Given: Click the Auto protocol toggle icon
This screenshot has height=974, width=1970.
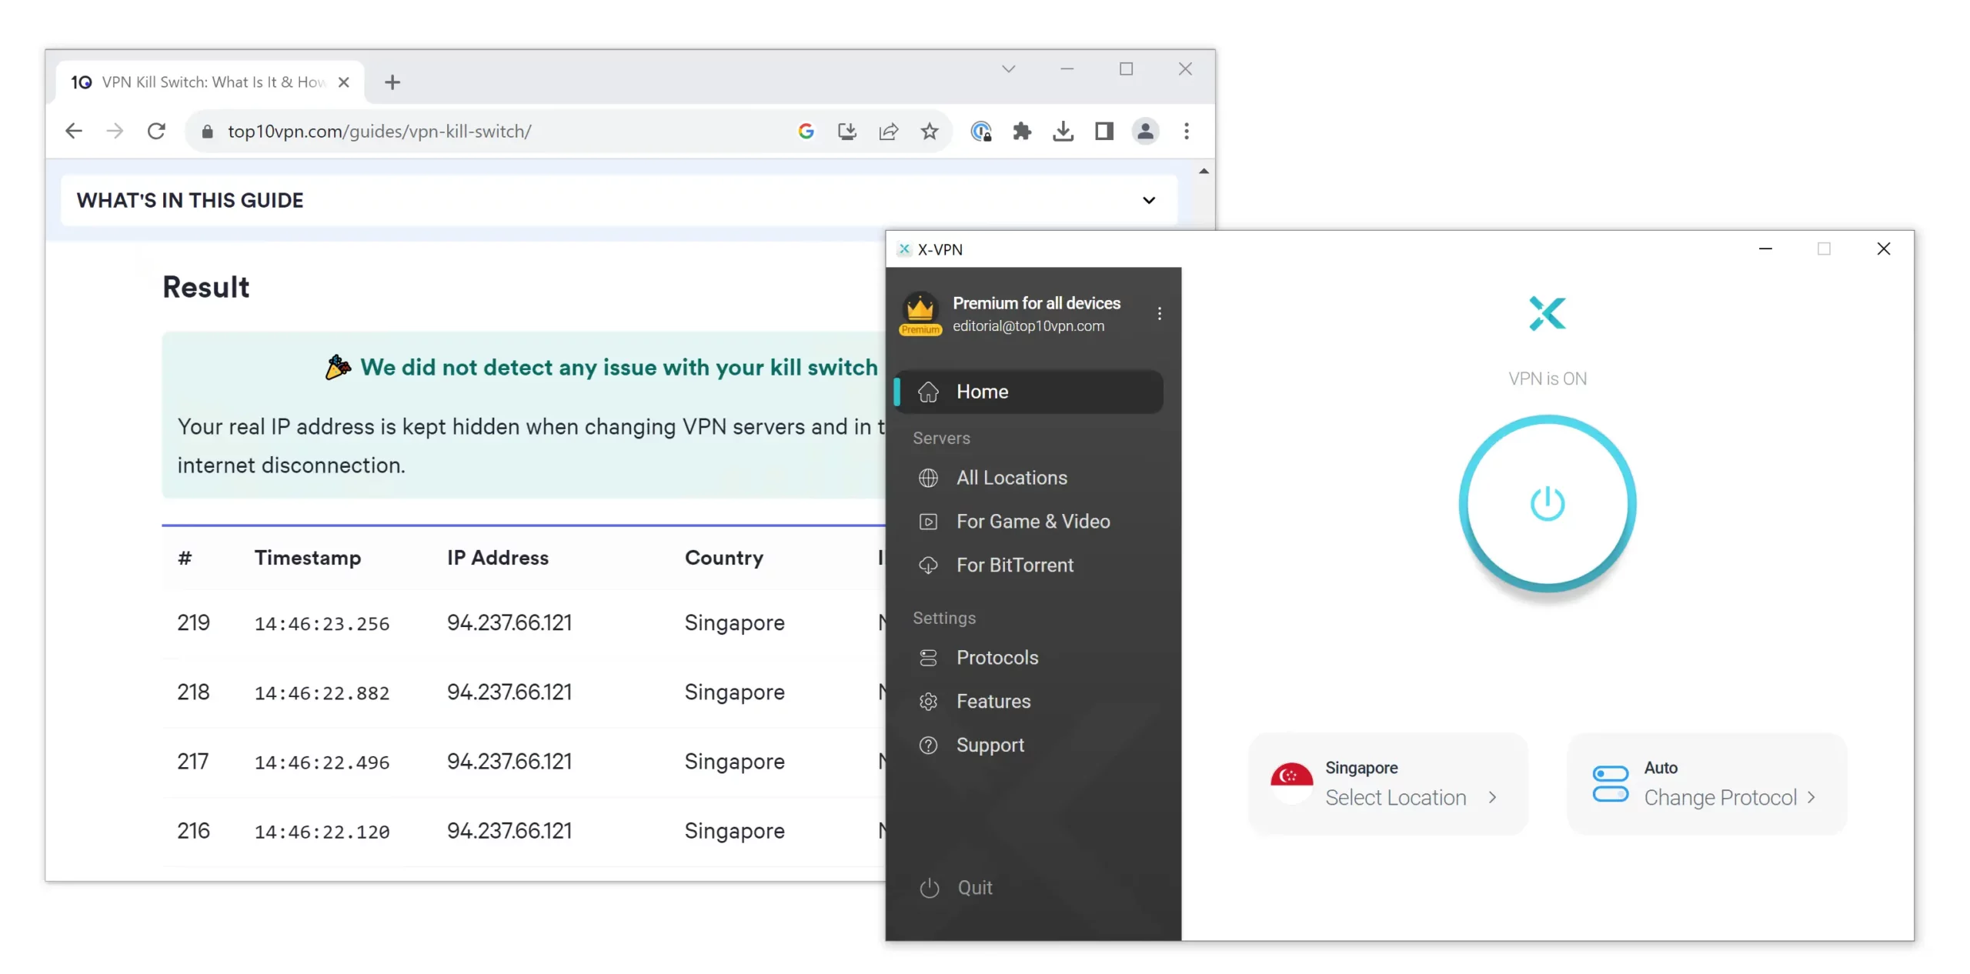Looking at the screenshot, I should coord(1610,783).
